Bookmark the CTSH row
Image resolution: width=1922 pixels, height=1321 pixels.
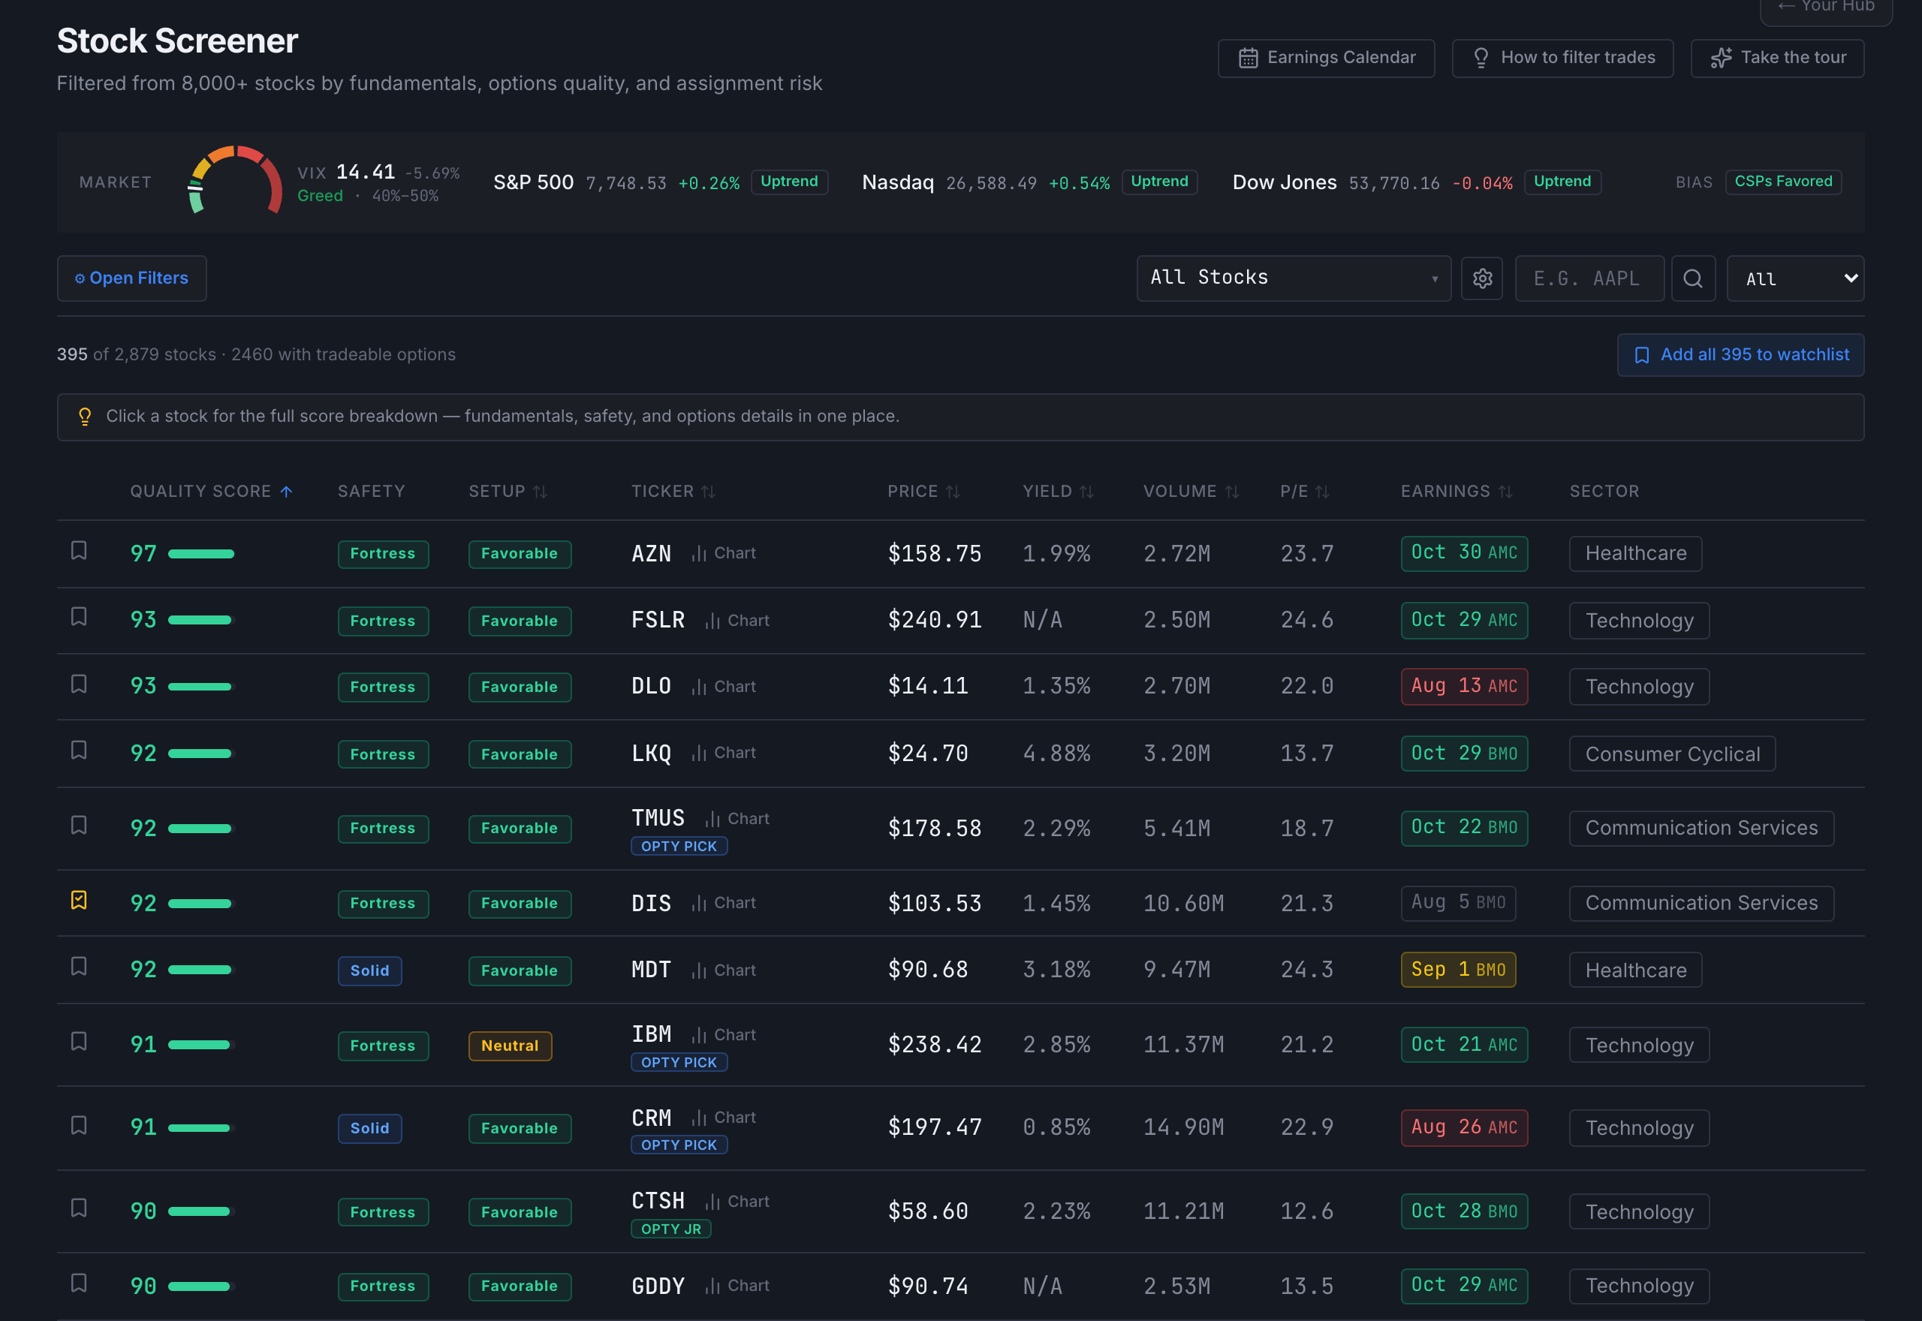79,1208
